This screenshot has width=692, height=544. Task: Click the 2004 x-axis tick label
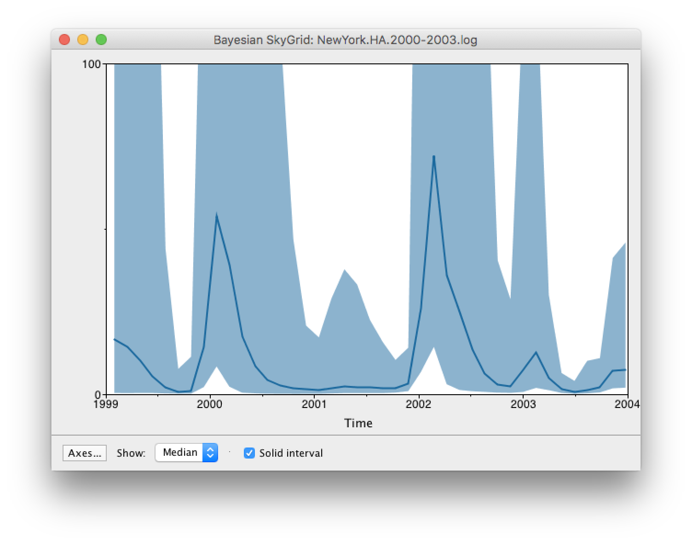(627, 404)
